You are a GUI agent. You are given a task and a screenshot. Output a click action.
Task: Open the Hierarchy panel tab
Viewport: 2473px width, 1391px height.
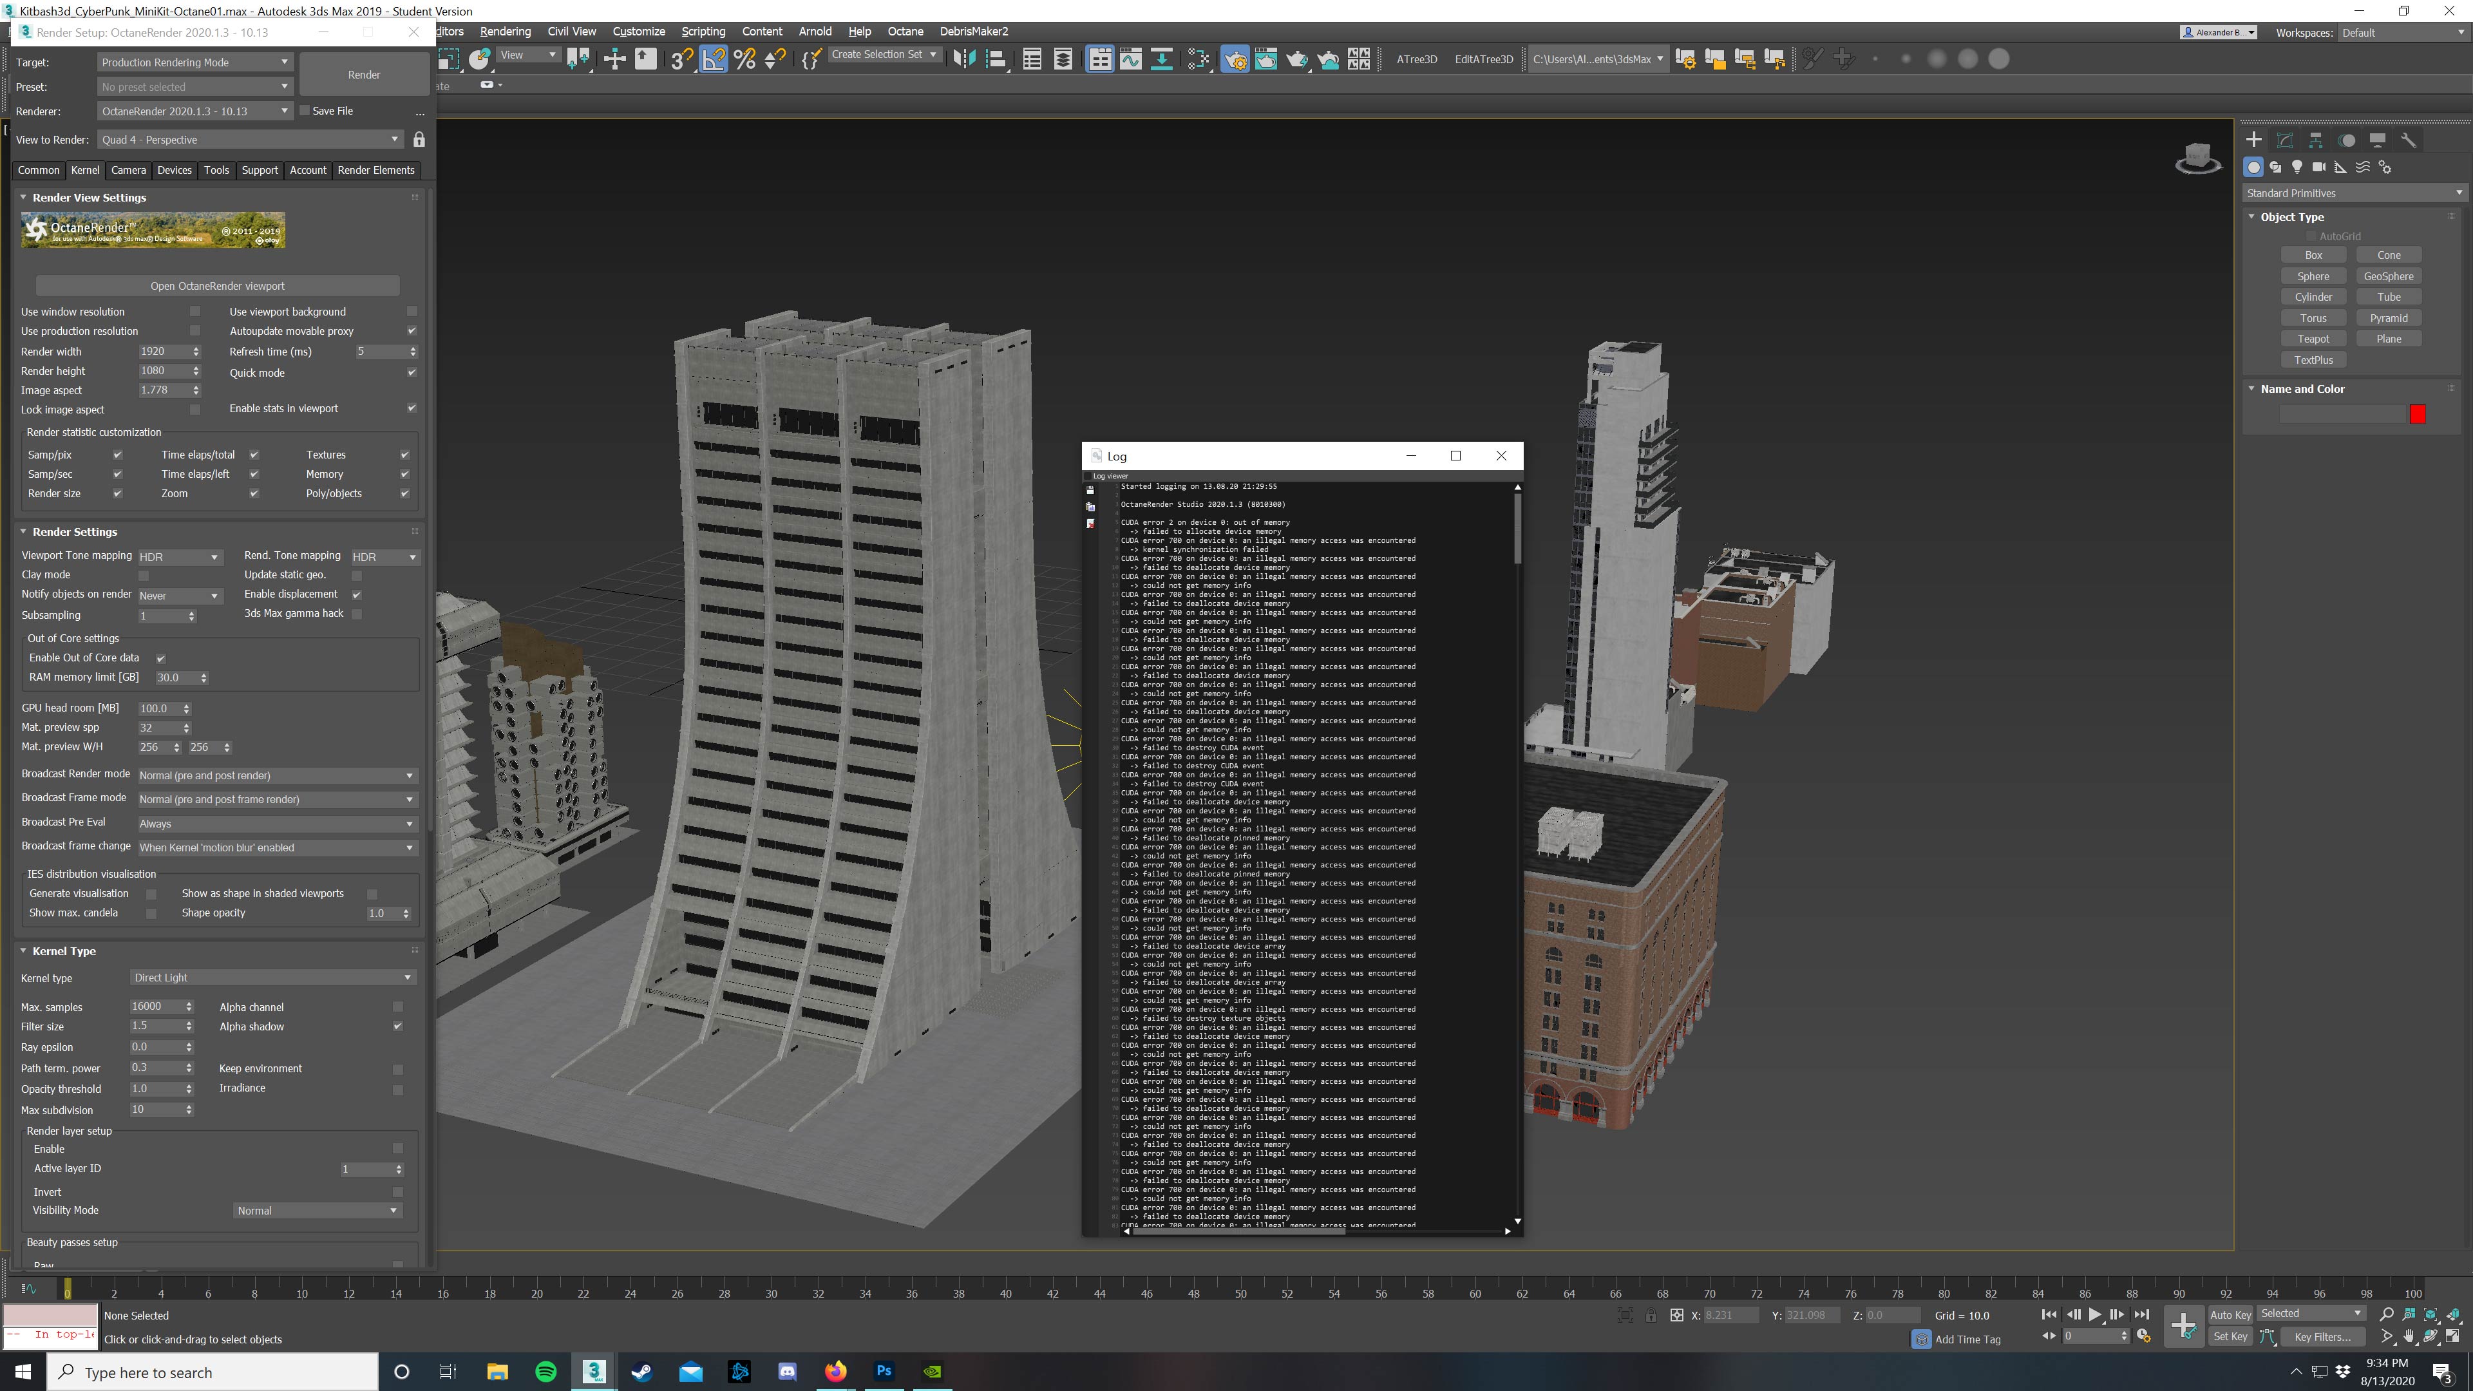2316,140
